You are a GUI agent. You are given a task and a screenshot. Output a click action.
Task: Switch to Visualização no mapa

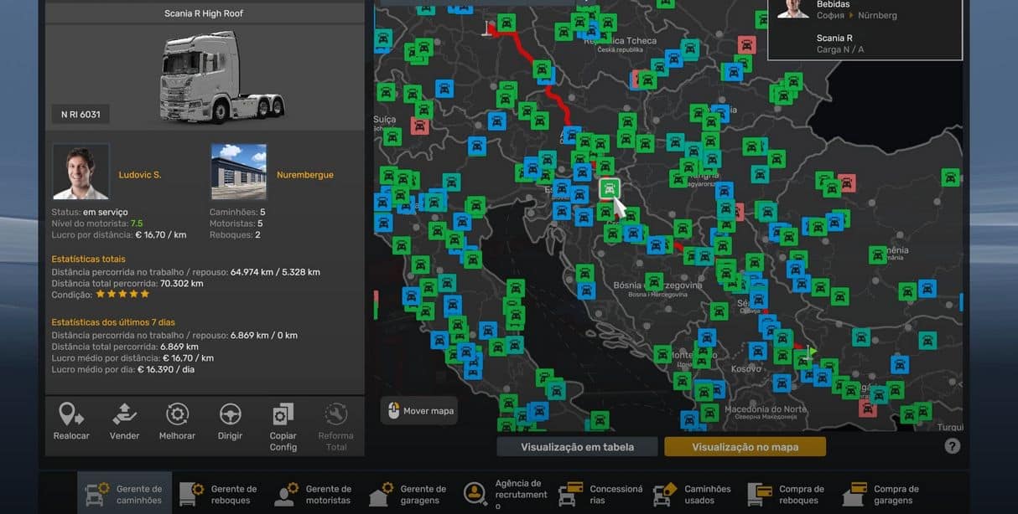(745, 447)
